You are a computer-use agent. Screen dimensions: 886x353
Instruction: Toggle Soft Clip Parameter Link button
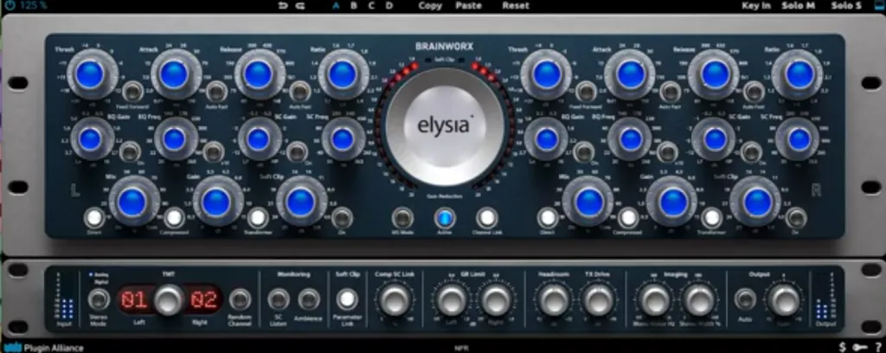click(x=347, y=299)
